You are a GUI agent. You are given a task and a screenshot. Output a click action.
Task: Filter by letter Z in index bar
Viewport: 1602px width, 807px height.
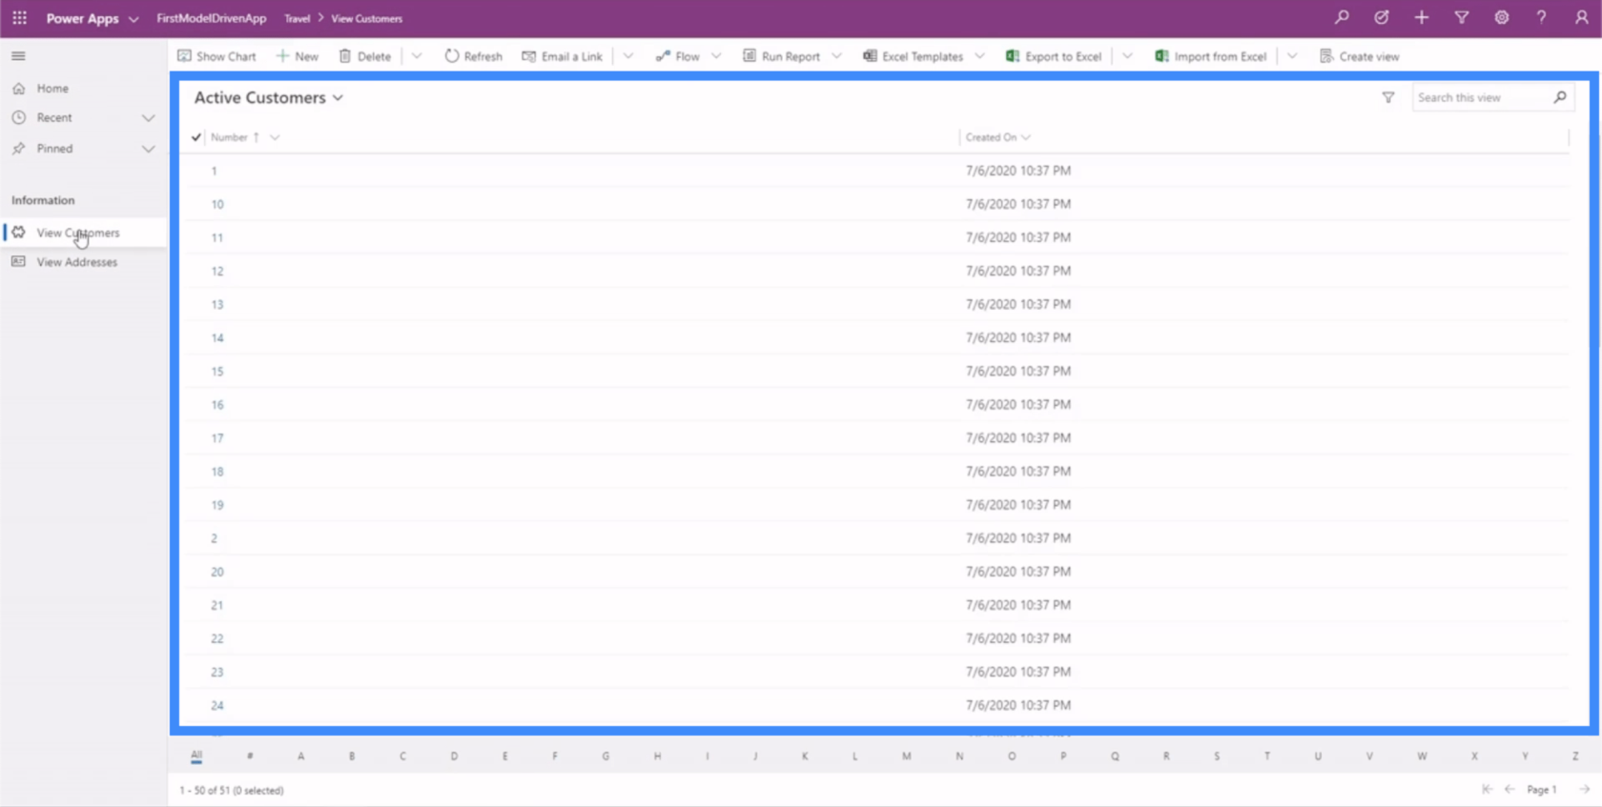coord(1575,756)
